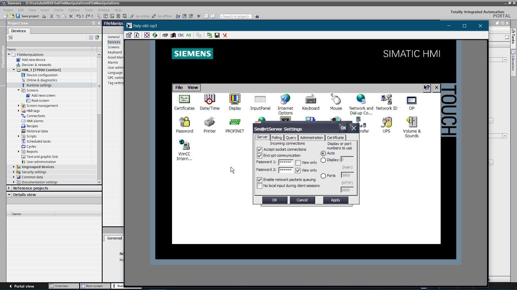Open the OP properties icon
Image resolution: width=517 pixels, height=290 pixels.
[x=412, y=102]
